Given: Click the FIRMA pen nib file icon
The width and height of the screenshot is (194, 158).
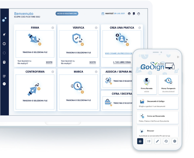Looking at the screenshot, I should 35,39.
